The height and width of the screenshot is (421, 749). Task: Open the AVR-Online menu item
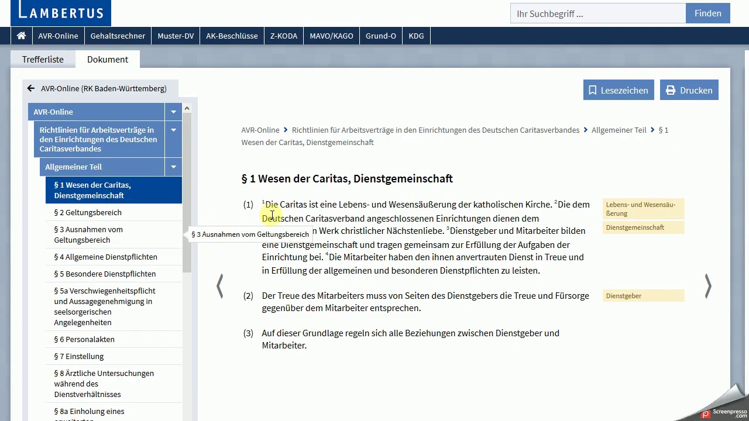[58, 36]
